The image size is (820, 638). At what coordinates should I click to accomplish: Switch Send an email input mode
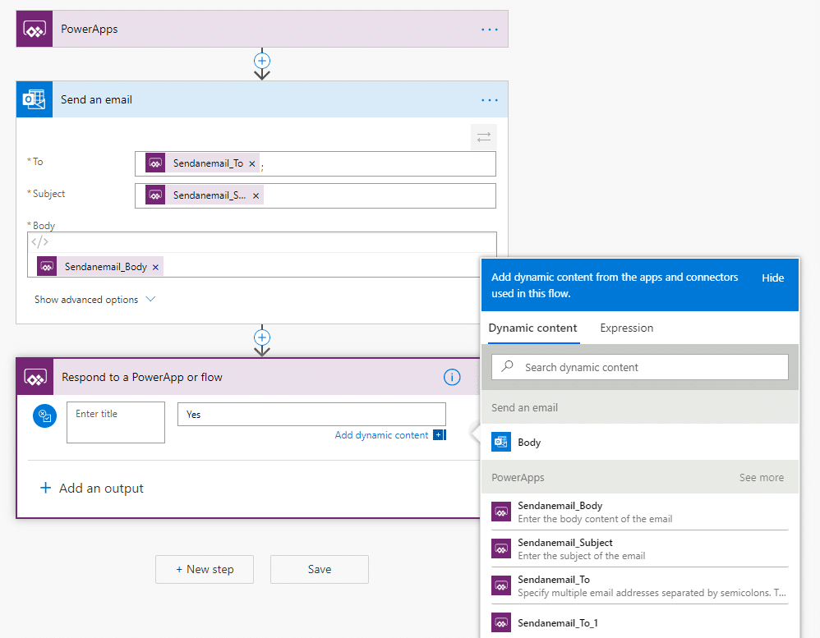coord(484,137)
